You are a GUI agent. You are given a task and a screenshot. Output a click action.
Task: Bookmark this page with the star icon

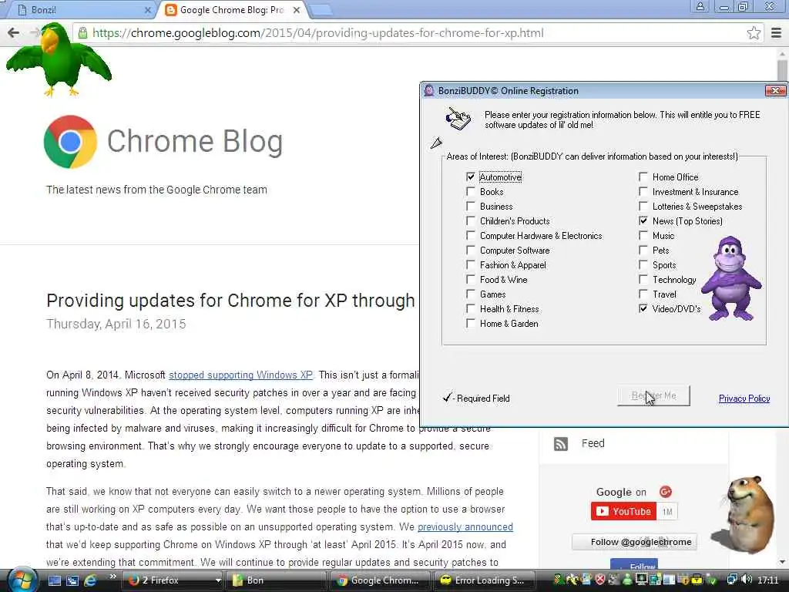point(754,33)
